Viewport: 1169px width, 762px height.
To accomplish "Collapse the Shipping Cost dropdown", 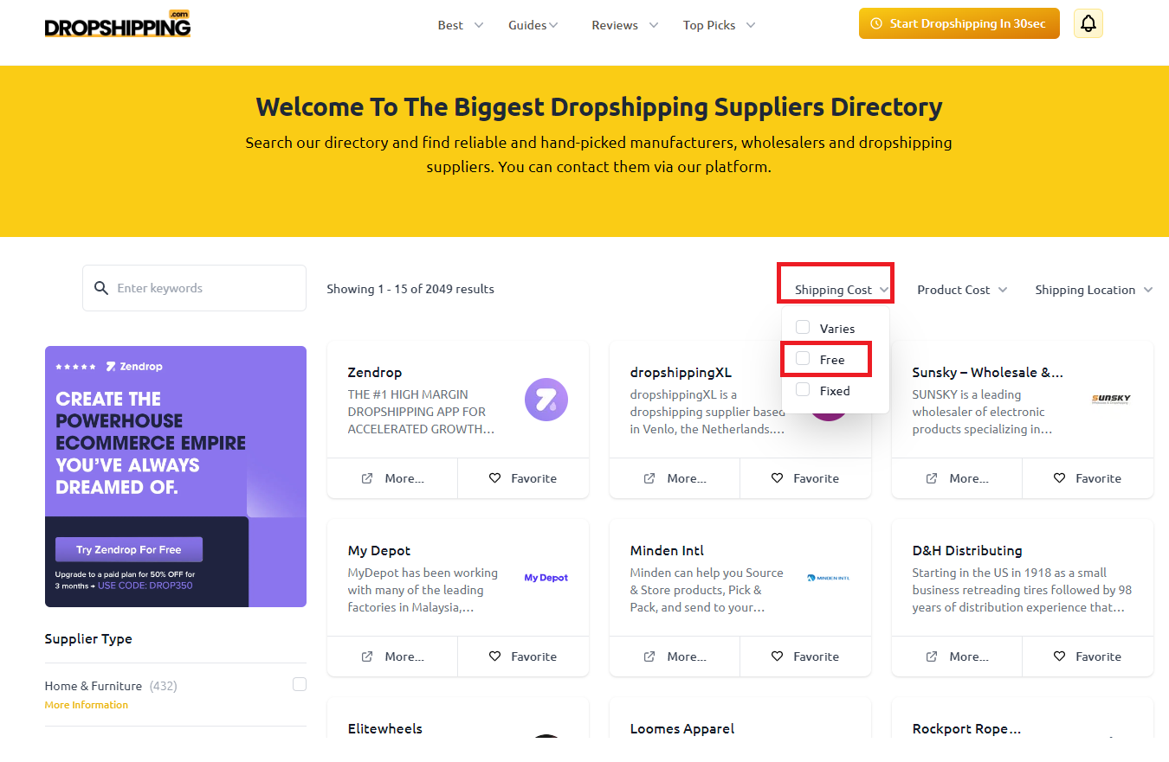I will pyautogui.click(x=842, y=290).
